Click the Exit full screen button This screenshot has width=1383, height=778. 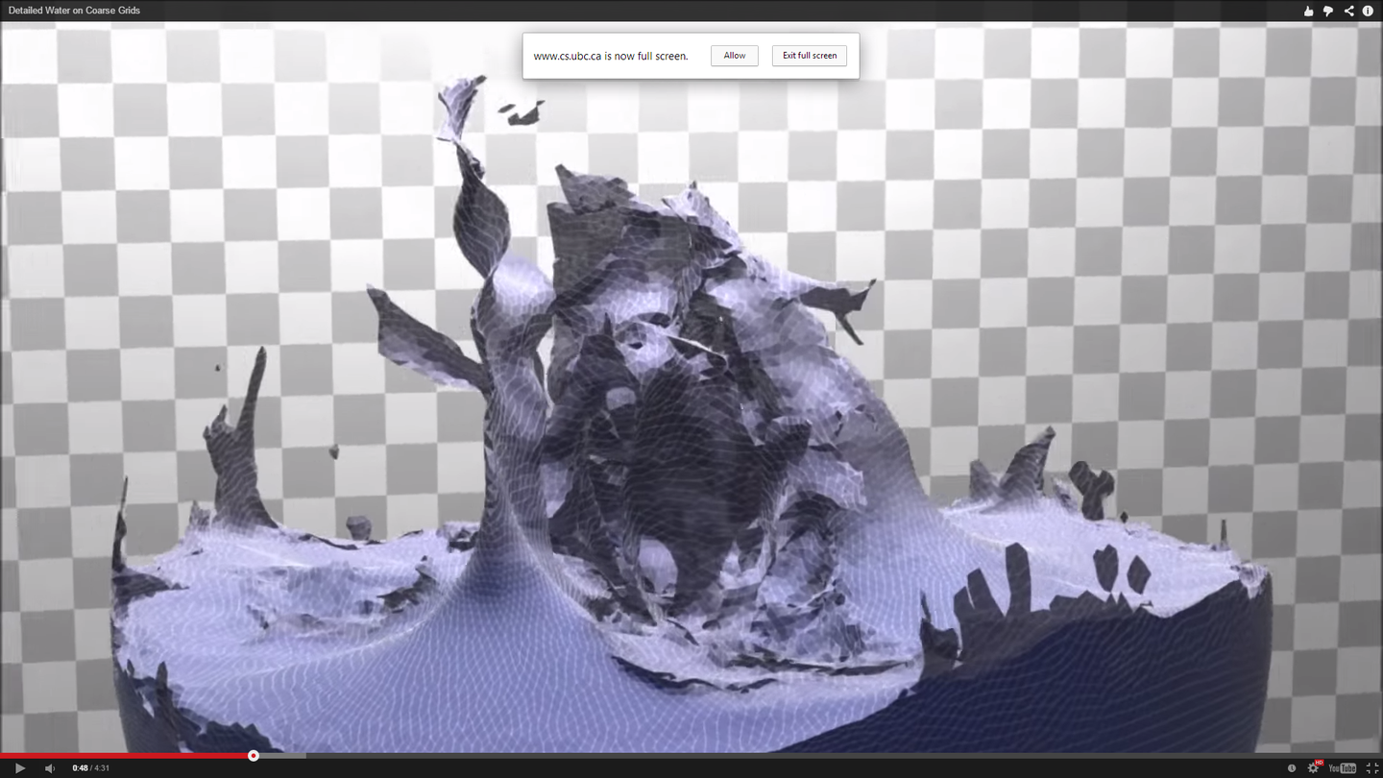tap(810, 56)
